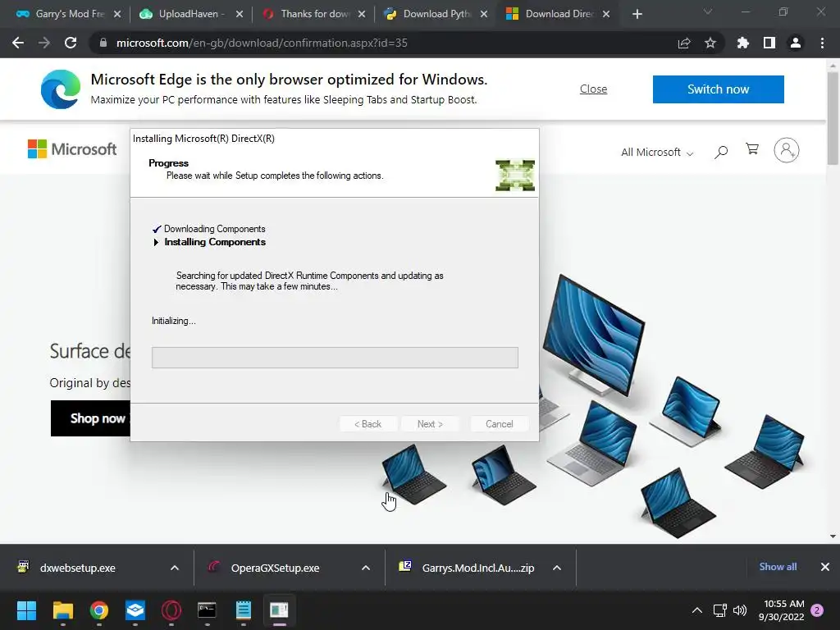The height and width of the screenshot is (630, 840).
Task: Click Next in DirectX installer
Action: point(430,424)
